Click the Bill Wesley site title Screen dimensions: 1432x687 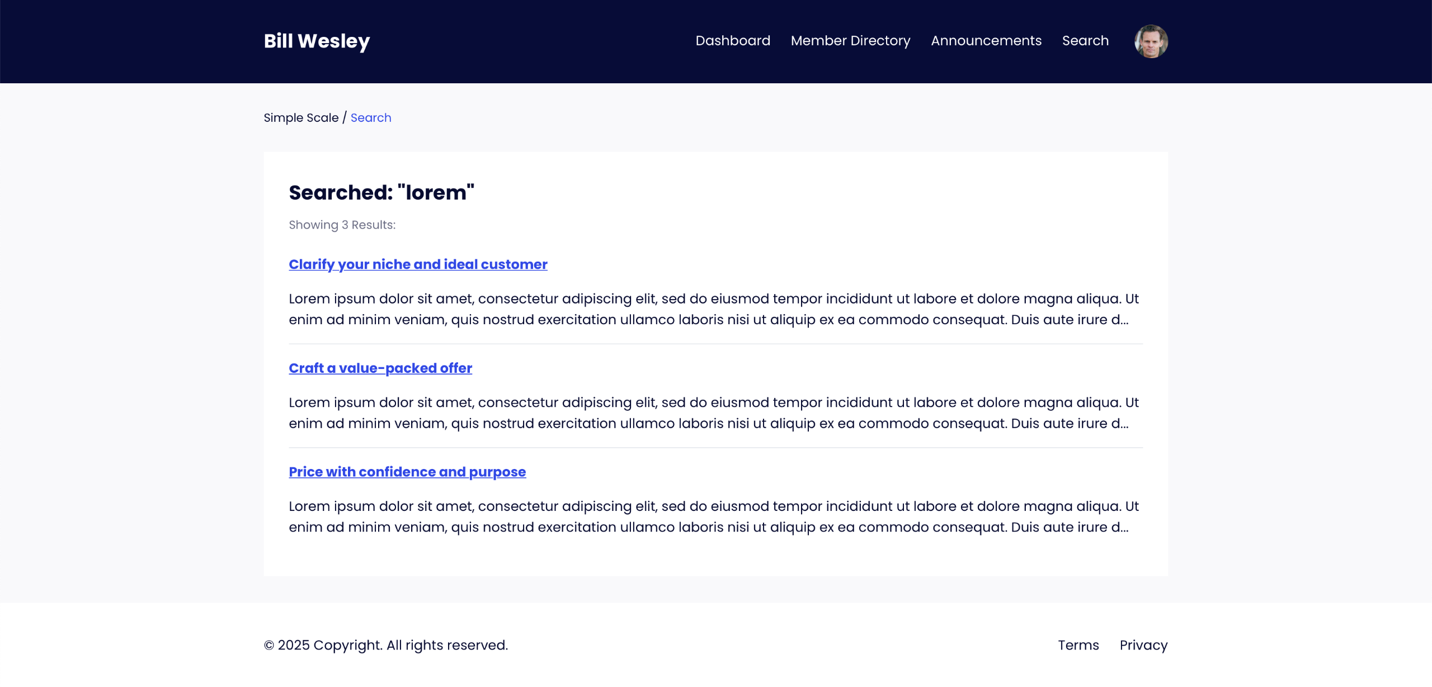[317, 41]
